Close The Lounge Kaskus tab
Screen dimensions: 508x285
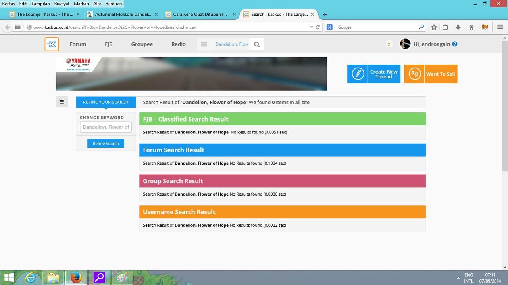pos(78,14)
